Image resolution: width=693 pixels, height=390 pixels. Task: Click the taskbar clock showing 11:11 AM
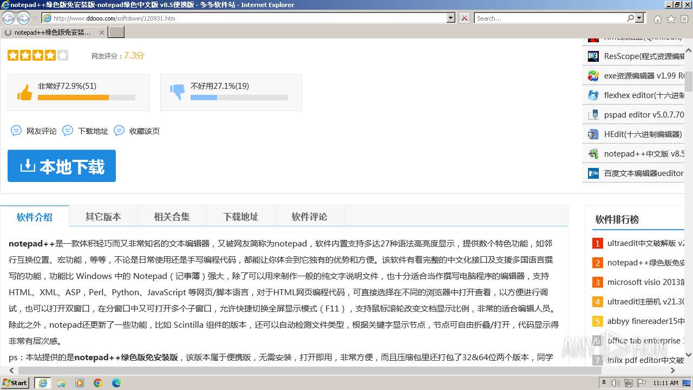pos(665,383)
